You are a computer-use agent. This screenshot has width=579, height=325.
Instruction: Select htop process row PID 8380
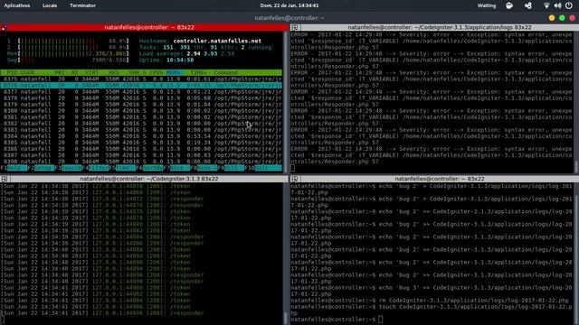(141, 110)
